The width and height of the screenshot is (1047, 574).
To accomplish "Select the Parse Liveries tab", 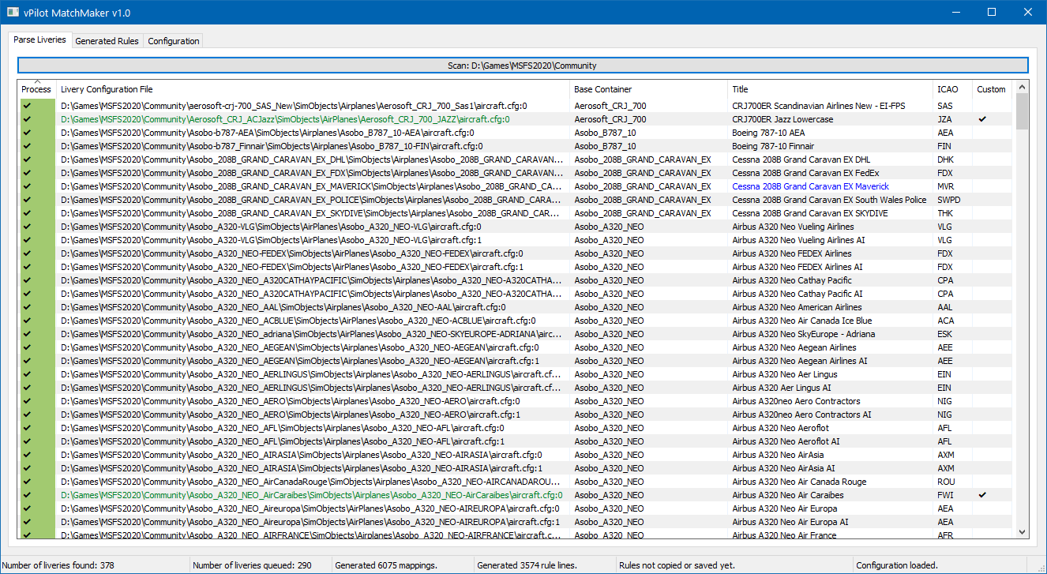I will tap(39, 39).
